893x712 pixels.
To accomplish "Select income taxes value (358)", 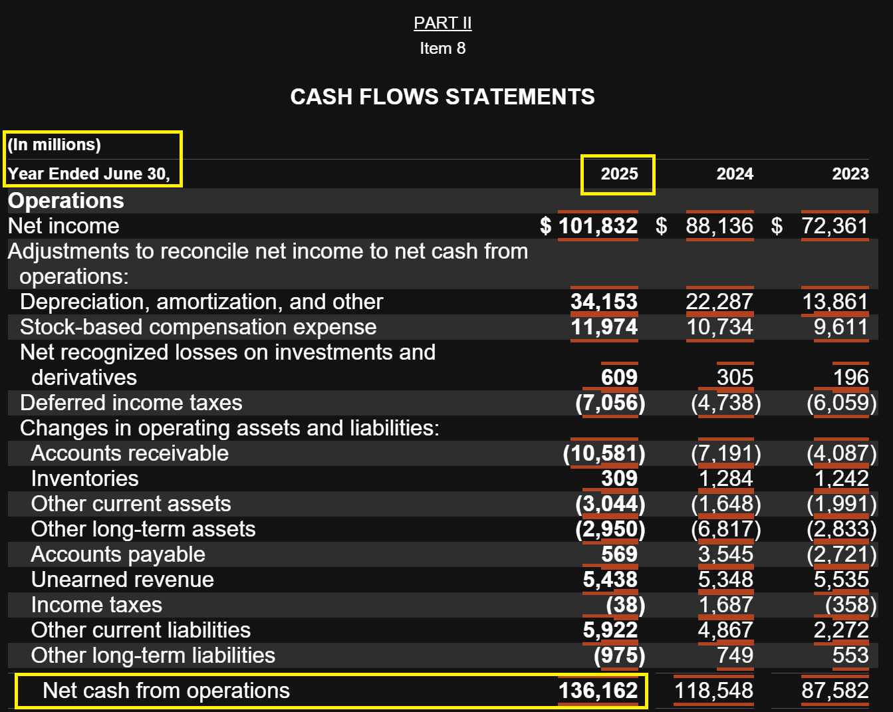I will point(850,605).
